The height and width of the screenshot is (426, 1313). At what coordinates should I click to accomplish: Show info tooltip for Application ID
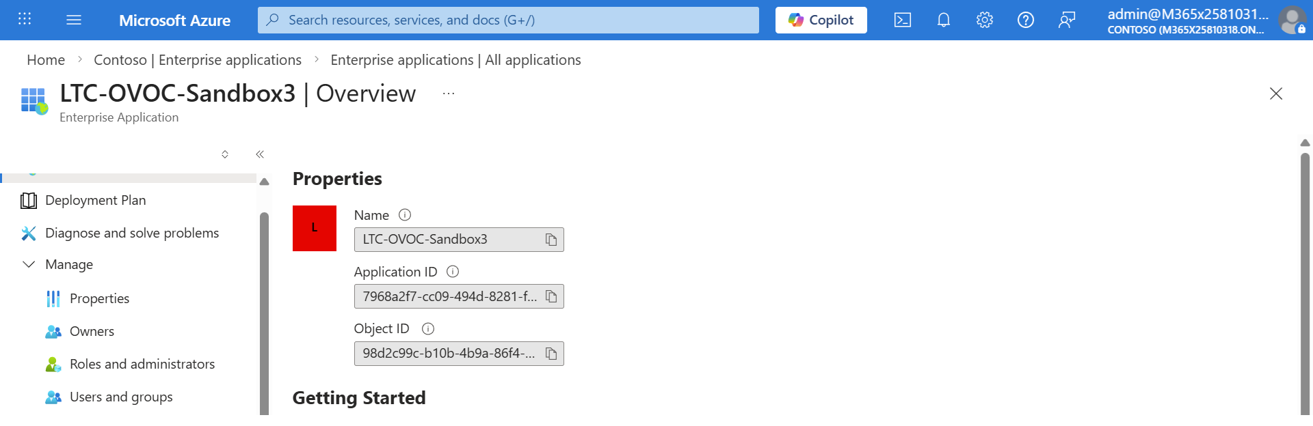(x=453, y=272)
